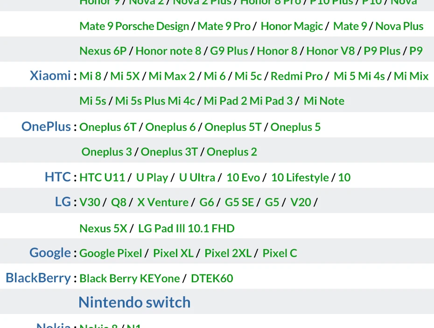Select LG V30 model
This screenshot has width=434, height=328.
90,202
